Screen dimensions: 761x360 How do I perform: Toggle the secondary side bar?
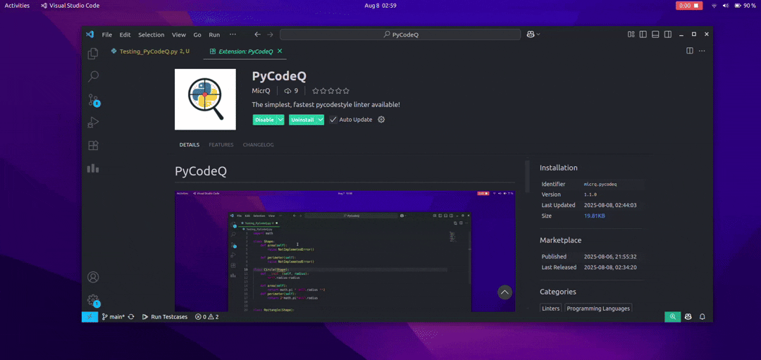point(668,35)
